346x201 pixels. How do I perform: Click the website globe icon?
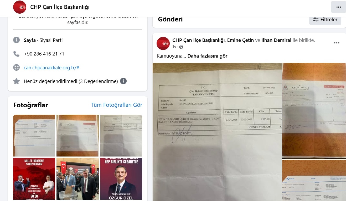click(x=16, y=68)
